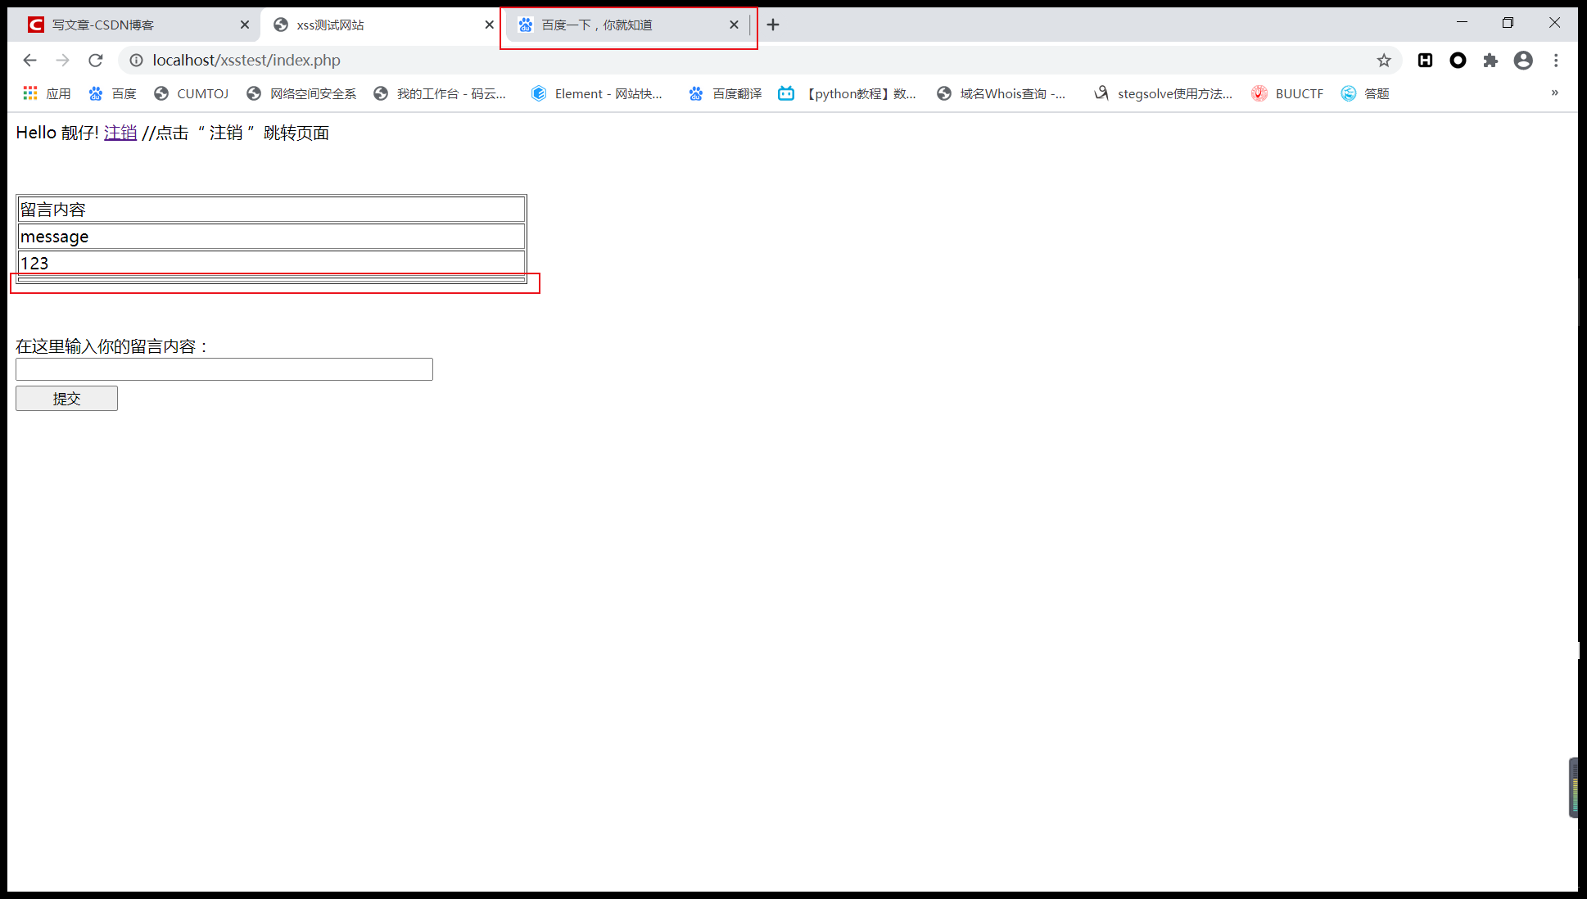View site information icon in address bar
The image size is (1587, 899).
click(136, 61)
